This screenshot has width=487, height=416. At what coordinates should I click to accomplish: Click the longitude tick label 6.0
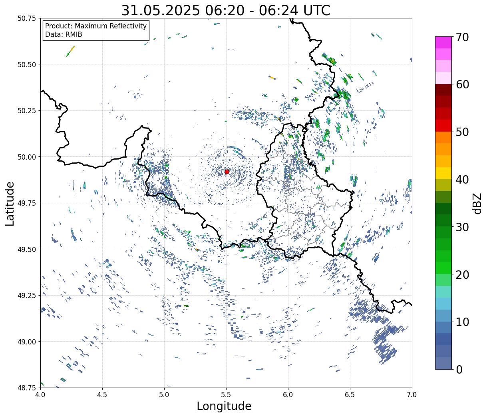point(288,395)
